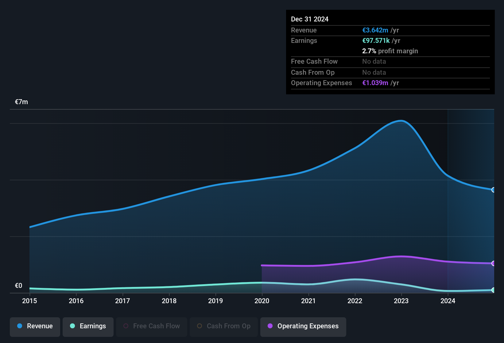504x343 pixels.
Task: Enable the Free Cash Flow series
Action: 152,326
